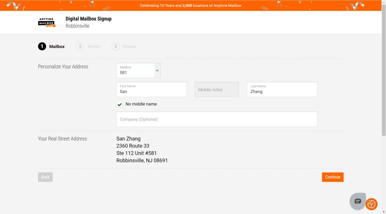386x214 pixels.
Task: Click the page vertical scrollbar thumb
Action: coord(384,69)
